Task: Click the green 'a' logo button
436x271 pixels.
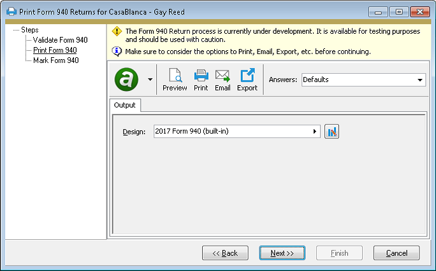Action: [x=126, y=80]
